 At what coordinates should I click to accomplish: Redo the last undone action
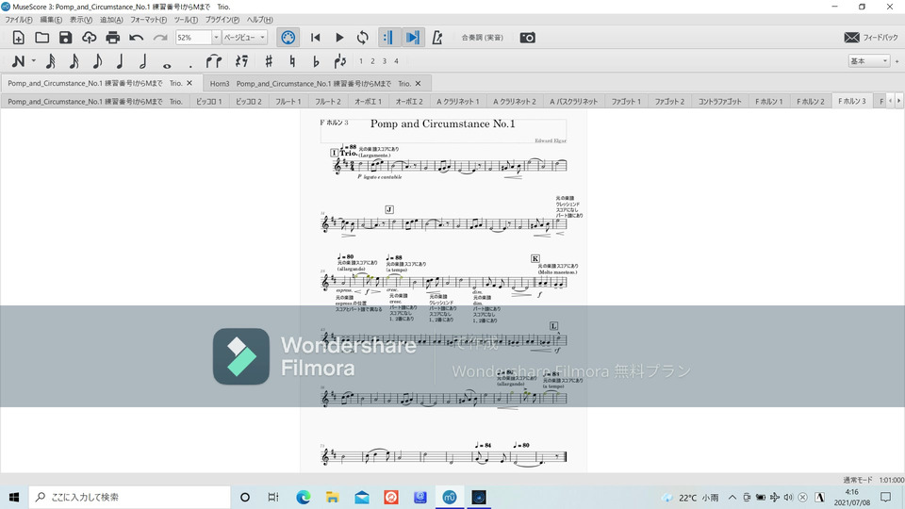(160, 38)
